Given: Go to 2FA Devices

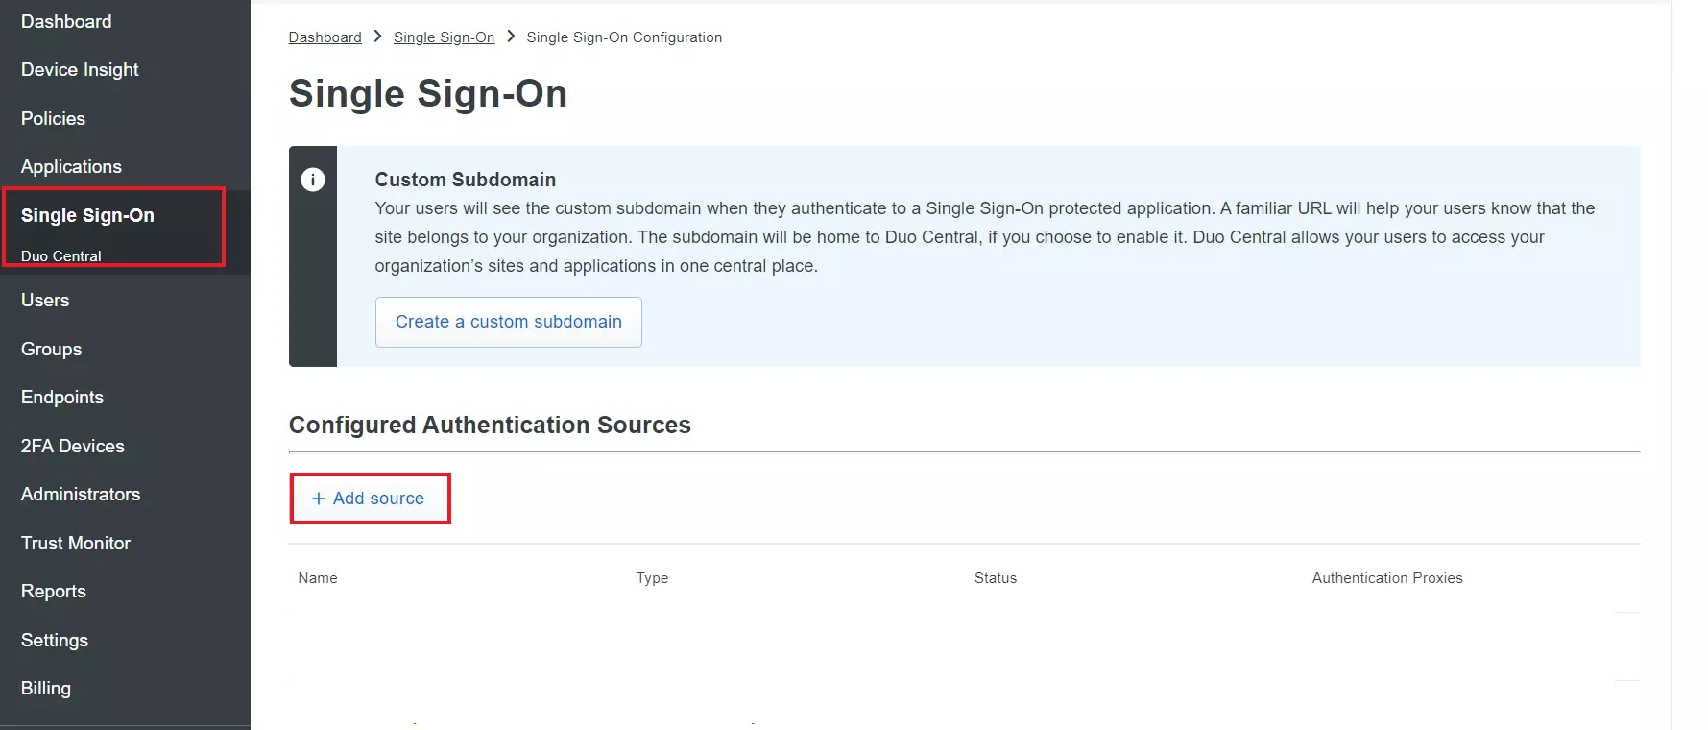Looking at the screenshot, I should click(73, 446).
